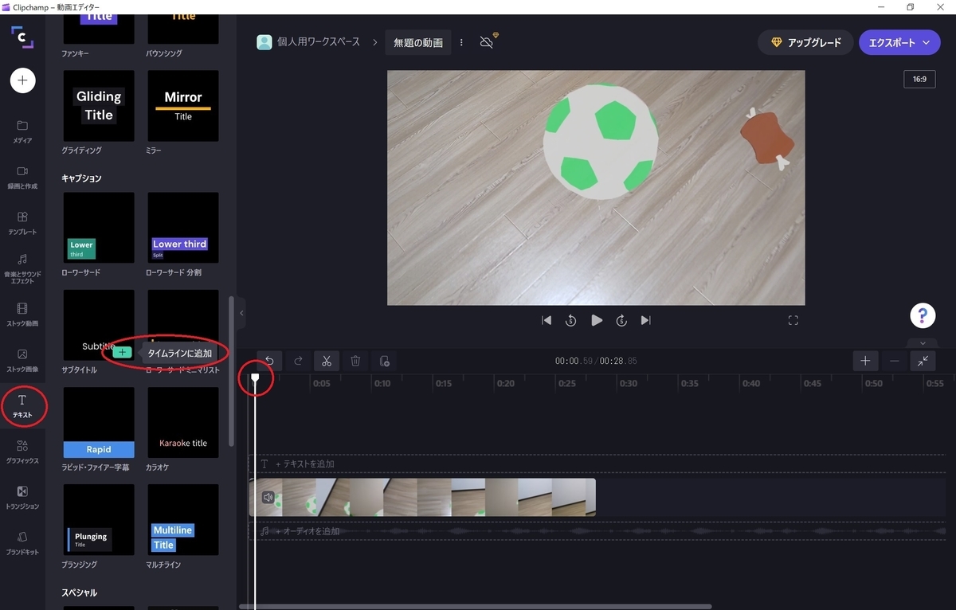Screen dimensions: 956x610
Task: Duplicate the selected clip
Action: tap(384, 361)
